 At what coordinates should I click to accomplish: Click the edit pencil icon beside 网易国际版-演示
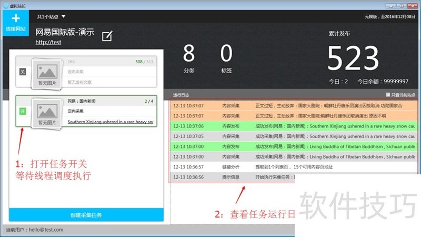coord(107,36)
